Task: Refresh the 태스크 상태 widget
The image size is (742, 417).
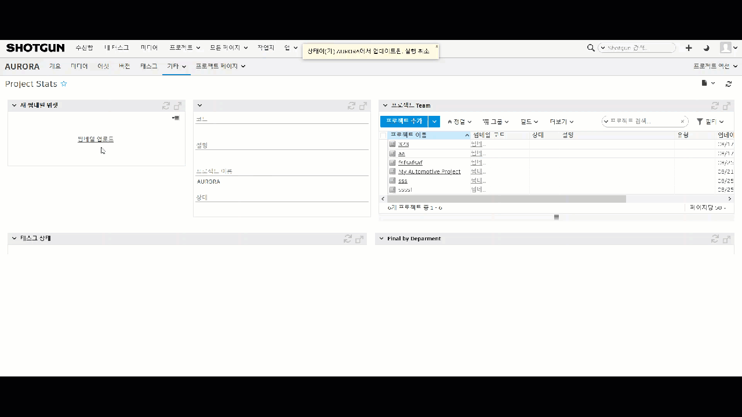Action: 348,239
